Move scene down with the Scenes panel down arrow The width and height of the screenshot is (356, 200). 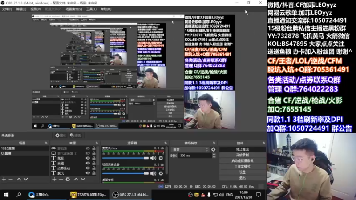[x=26, y=179]
